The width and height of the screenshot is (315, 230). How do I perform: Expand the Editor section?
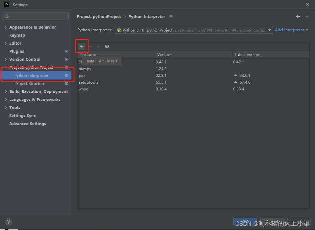pos(6,43)
